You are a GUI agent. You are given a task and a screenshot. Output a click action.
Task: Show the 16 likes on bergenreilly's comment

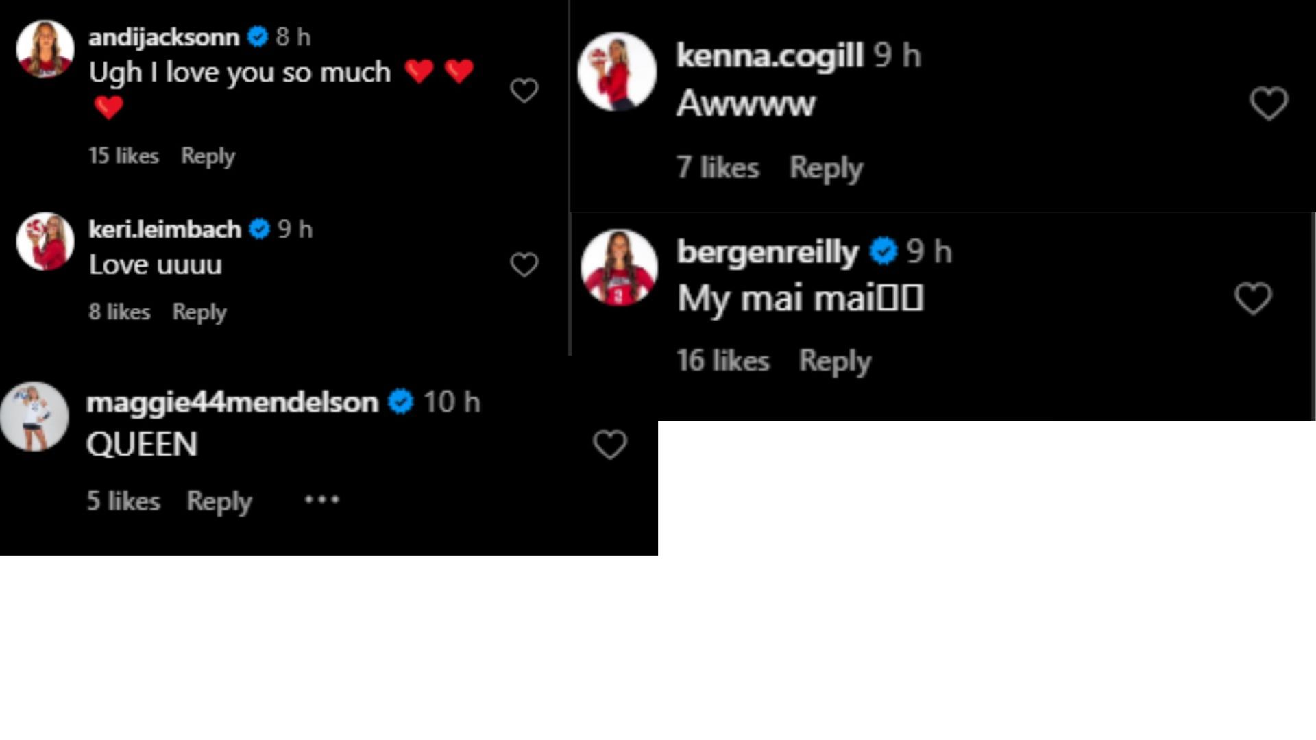pos(722,361)
